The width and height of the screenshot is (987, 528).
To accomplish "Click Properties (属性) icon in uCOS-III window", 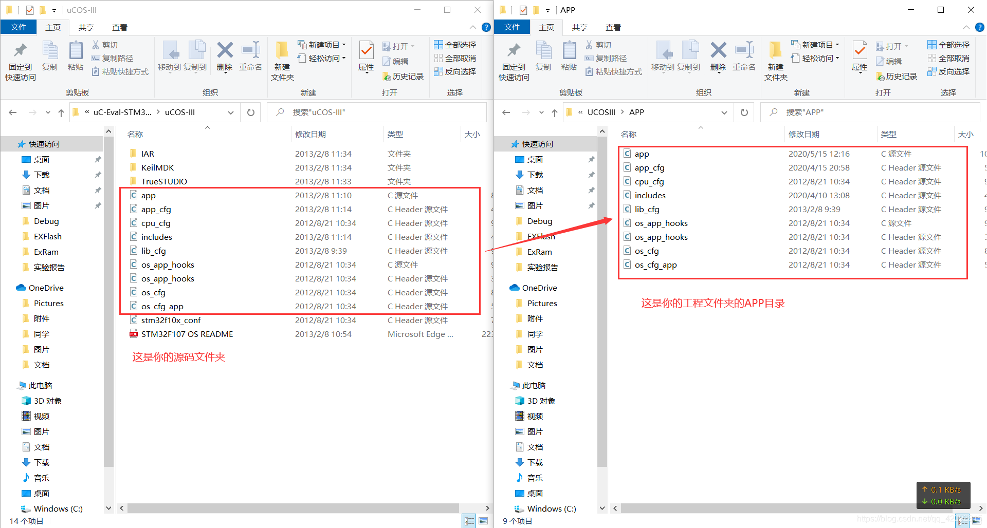I will pyautogui.click(x=366, y=56).
